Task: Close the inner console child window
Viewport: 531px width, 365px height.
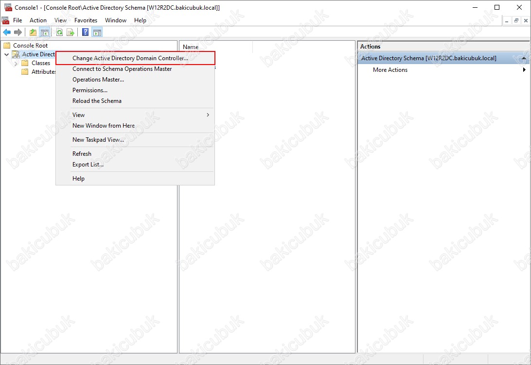Action: (x=526, y=20)
